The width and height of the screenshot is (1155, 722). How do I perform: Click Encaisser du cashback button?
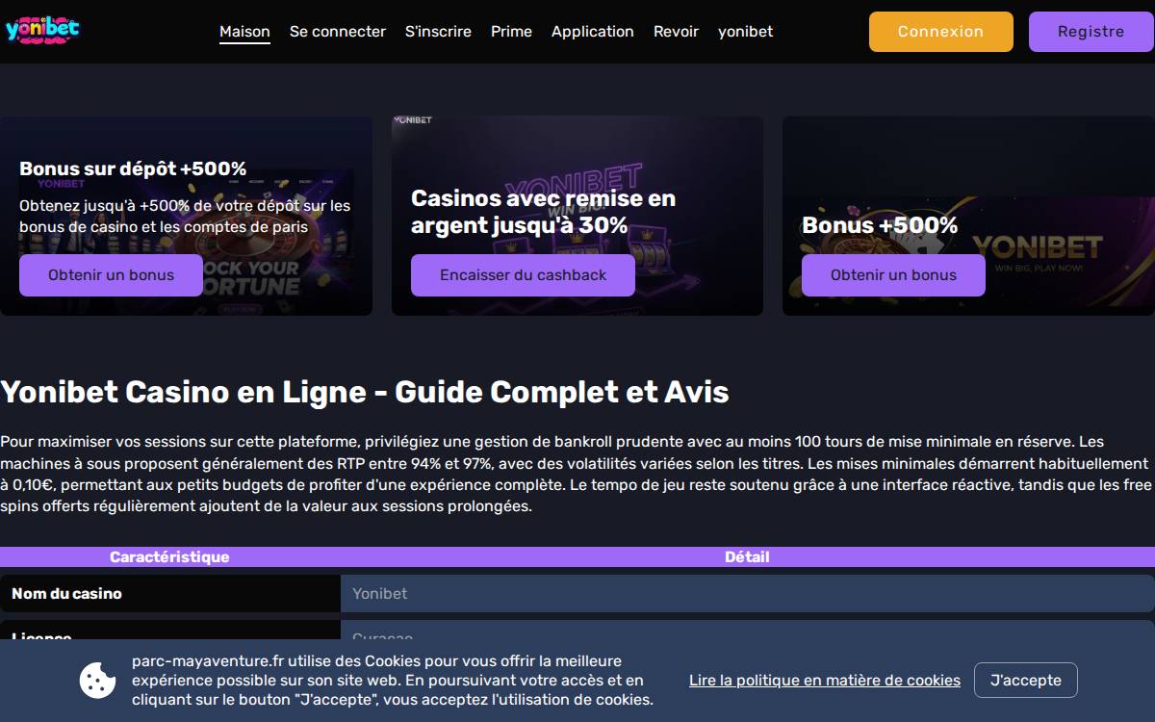coord(523,275)
